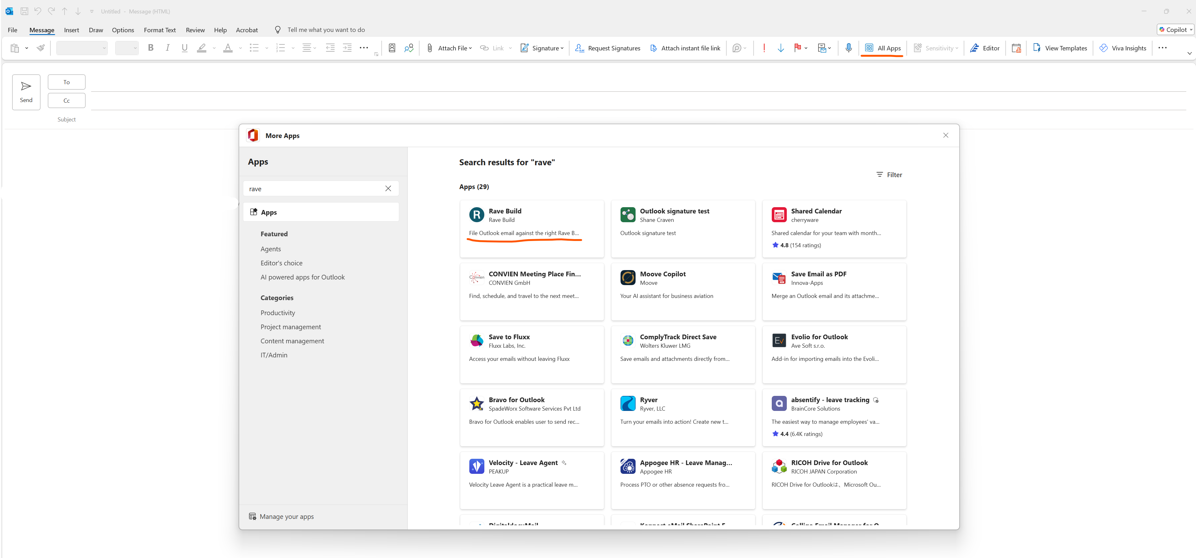The image size is (1196, 558).
Task: Click the Increase Indent icon
Action: pyautogui.click(x=347, y=48)
